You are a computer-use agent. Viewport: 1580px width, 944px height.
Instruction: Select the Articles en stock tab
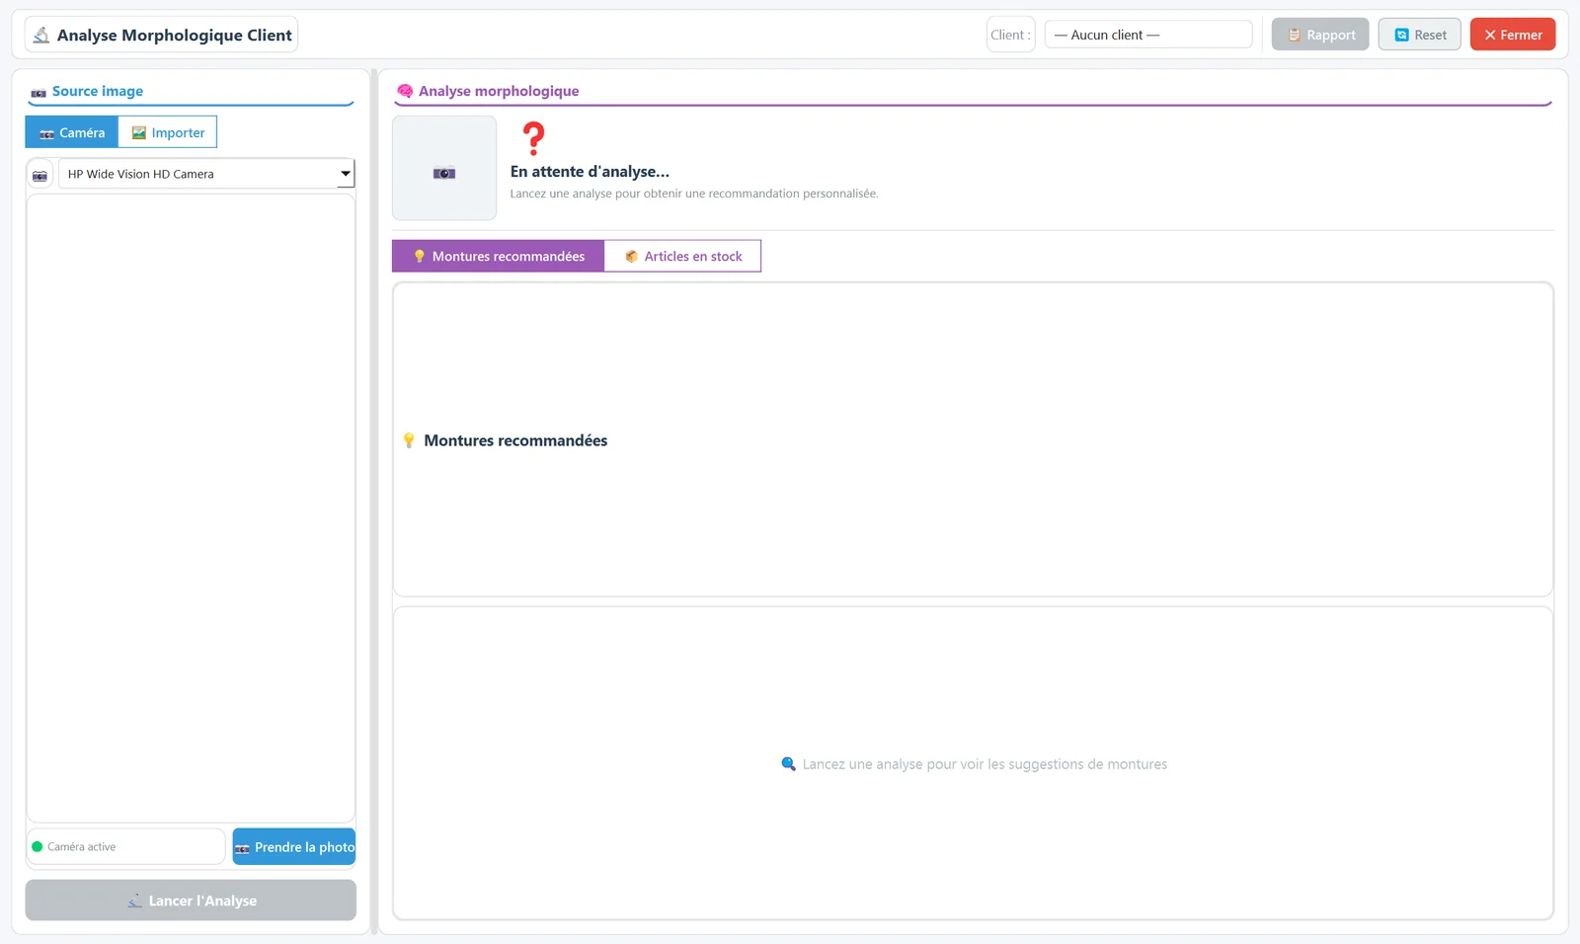682,256
